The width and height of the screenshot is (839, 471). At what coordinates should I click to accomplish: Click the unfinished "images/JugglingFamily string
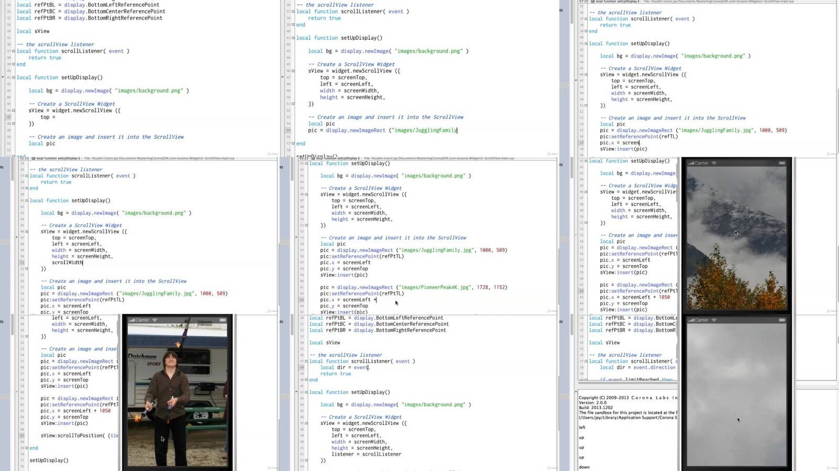425,130
